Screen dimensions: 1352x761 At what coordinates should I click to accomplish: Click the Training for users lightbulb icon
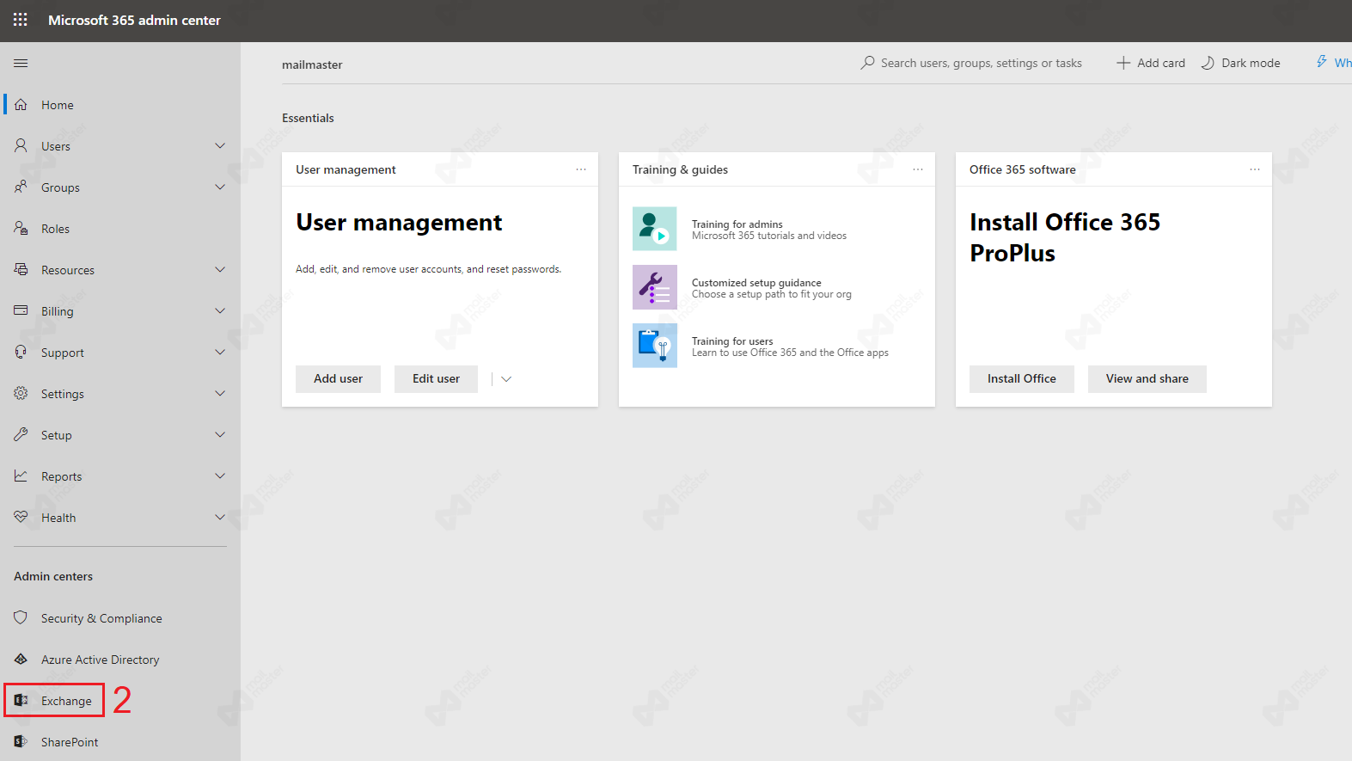click(655, 346)
